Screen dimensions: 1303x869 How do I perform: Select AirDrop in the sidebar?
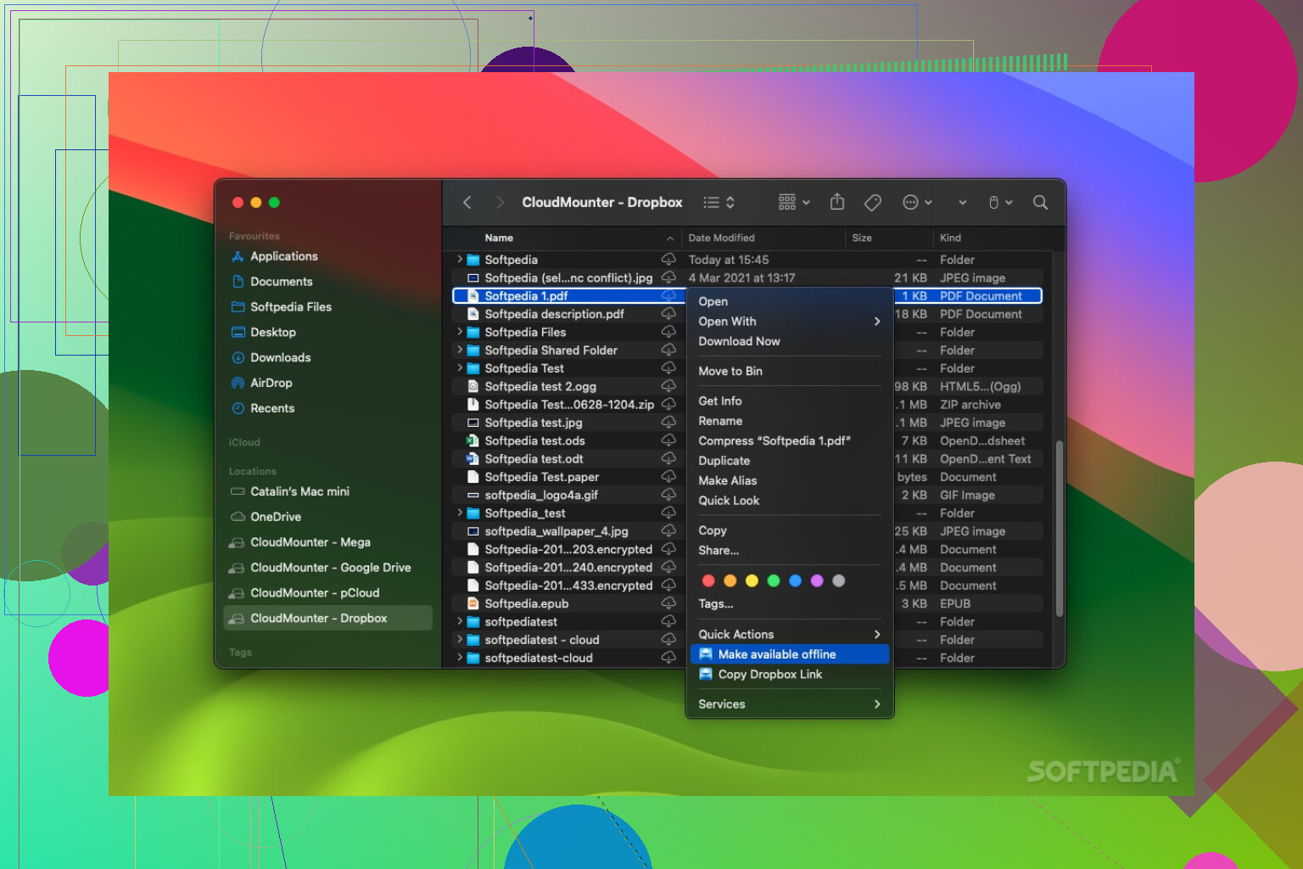271,383
